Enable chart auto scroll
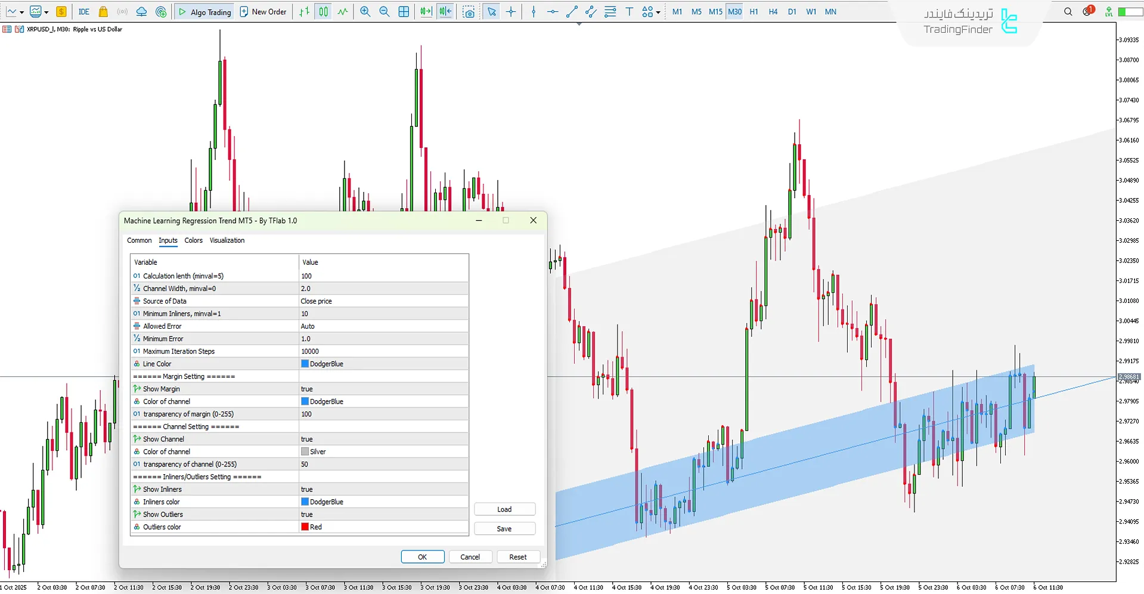Screen dimensions: 1144x594 [426, 11]
